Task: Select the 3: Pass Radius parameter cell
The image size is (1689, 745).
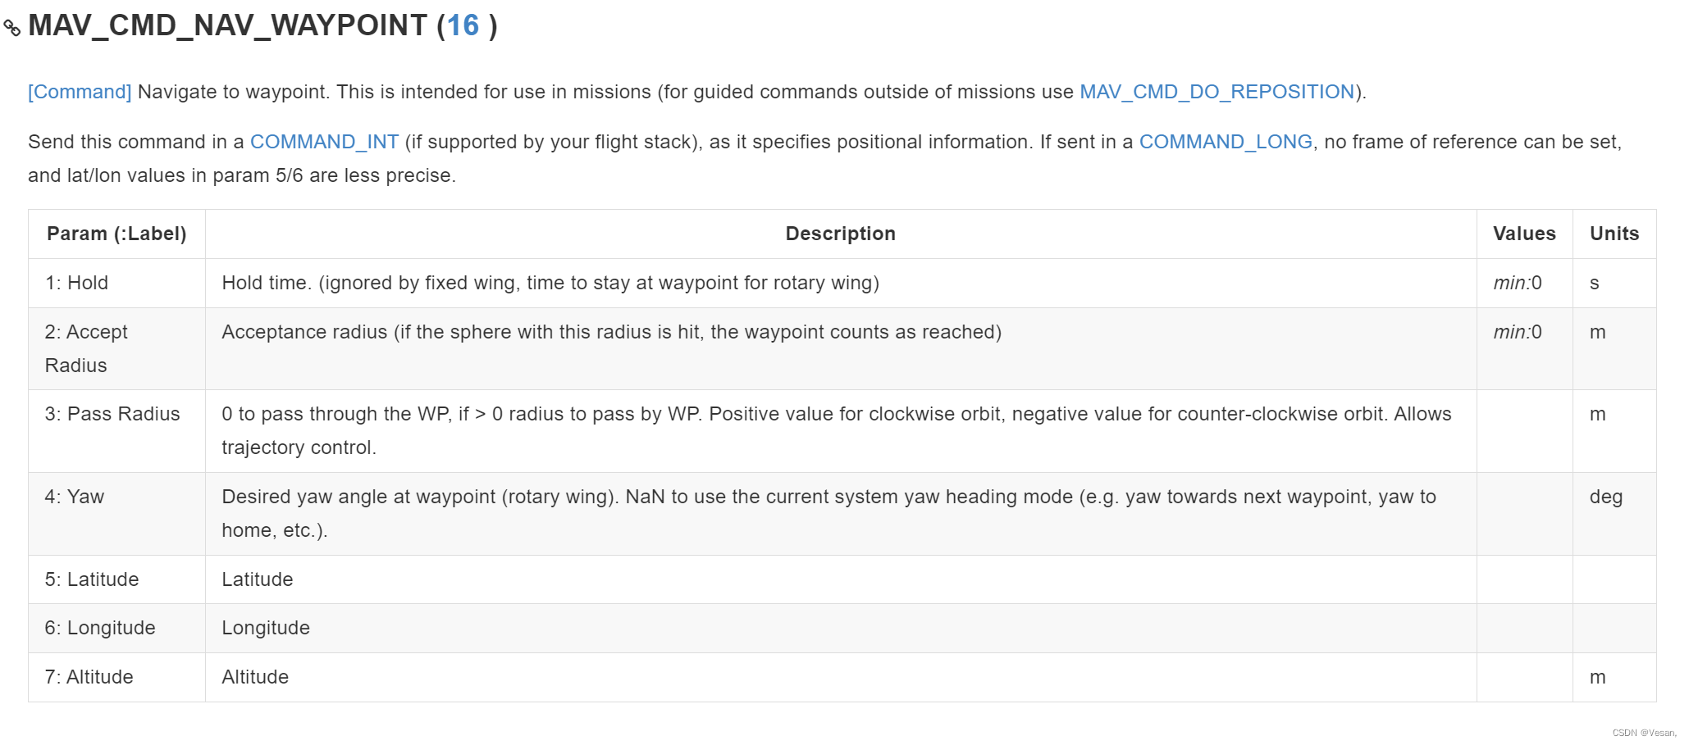Action: [x=116, y=431]
